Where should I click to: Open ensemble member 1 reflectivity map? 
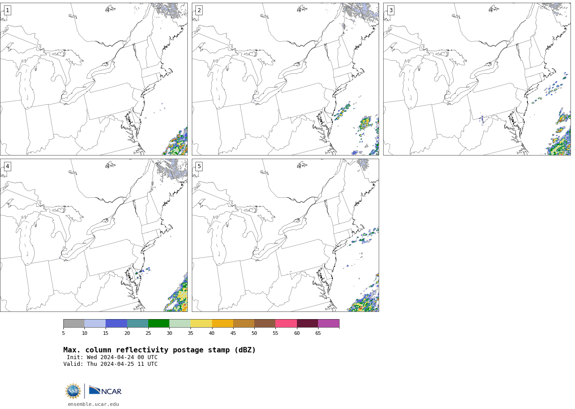click(x=94, y=79)
